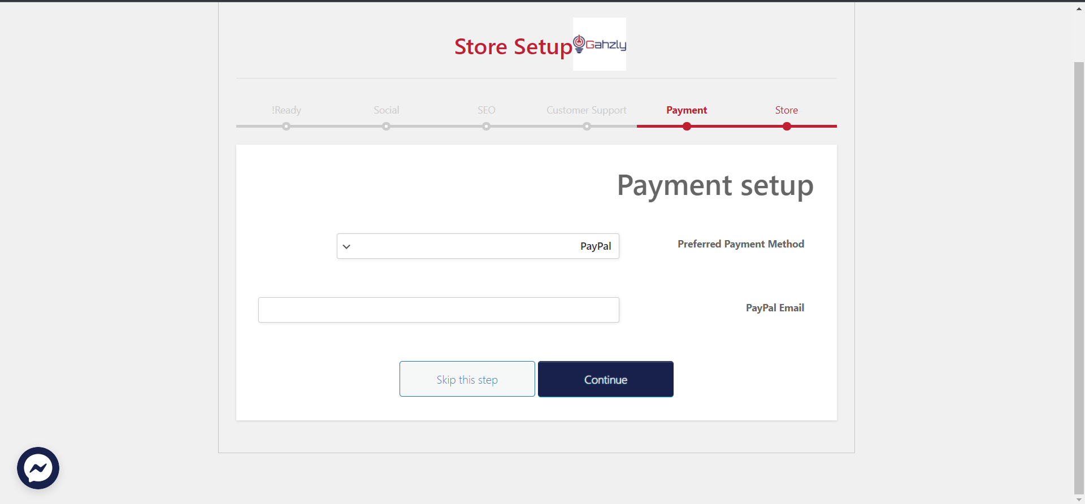Click the progress dot under !Ready
This screenshot has width=1085, height=504.
(x=287, y=127)
